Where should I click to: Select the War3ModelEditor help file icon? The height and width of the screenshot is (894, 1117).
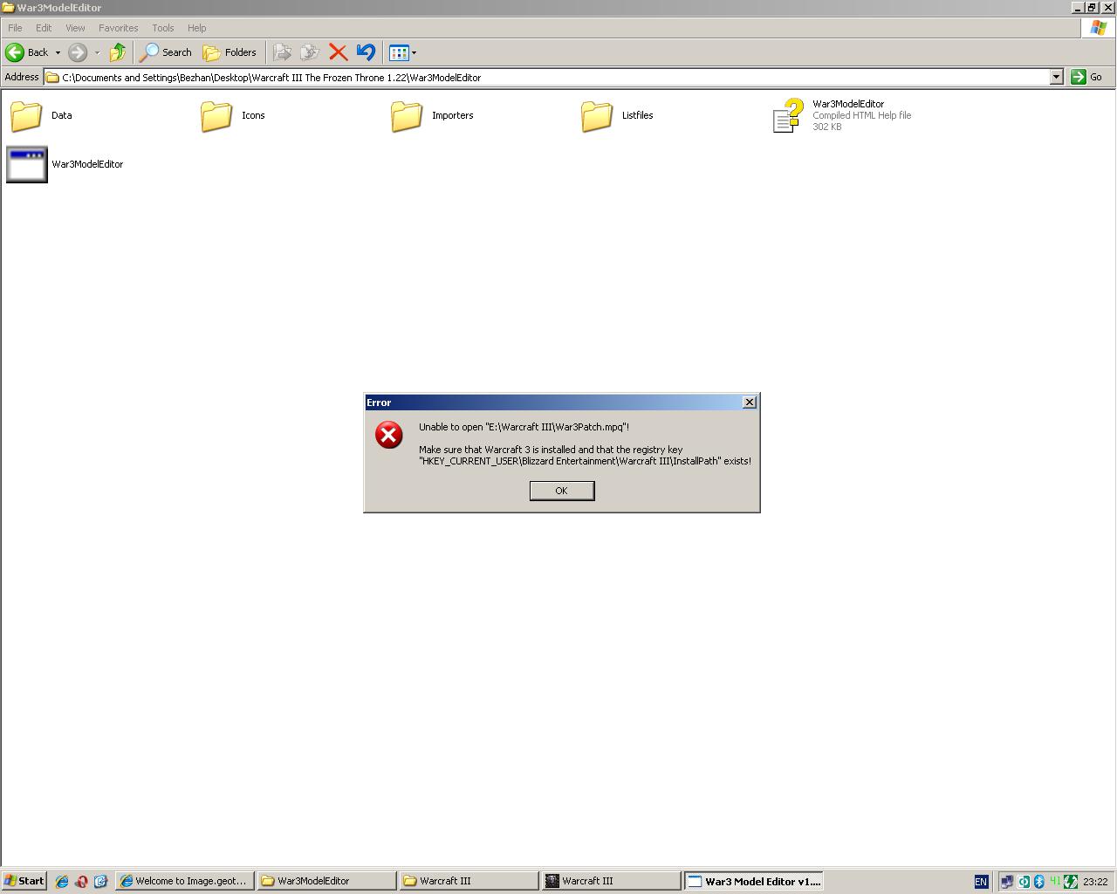click(x=788, y=115)
